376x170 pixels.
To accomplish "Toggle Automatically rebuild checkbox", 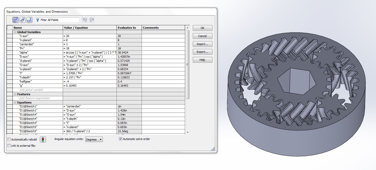I will [x=9, y=139].
